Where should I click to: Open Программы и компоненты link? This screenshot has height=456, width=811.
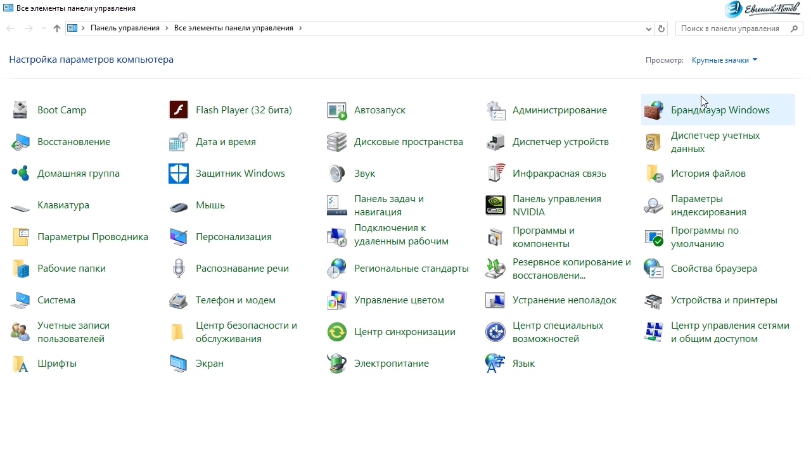coord(544,237)
